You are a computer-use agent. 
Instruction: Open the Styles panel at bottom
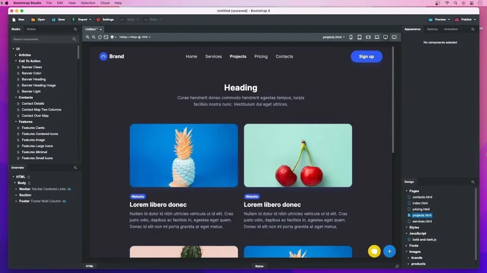tap(259, 266)
